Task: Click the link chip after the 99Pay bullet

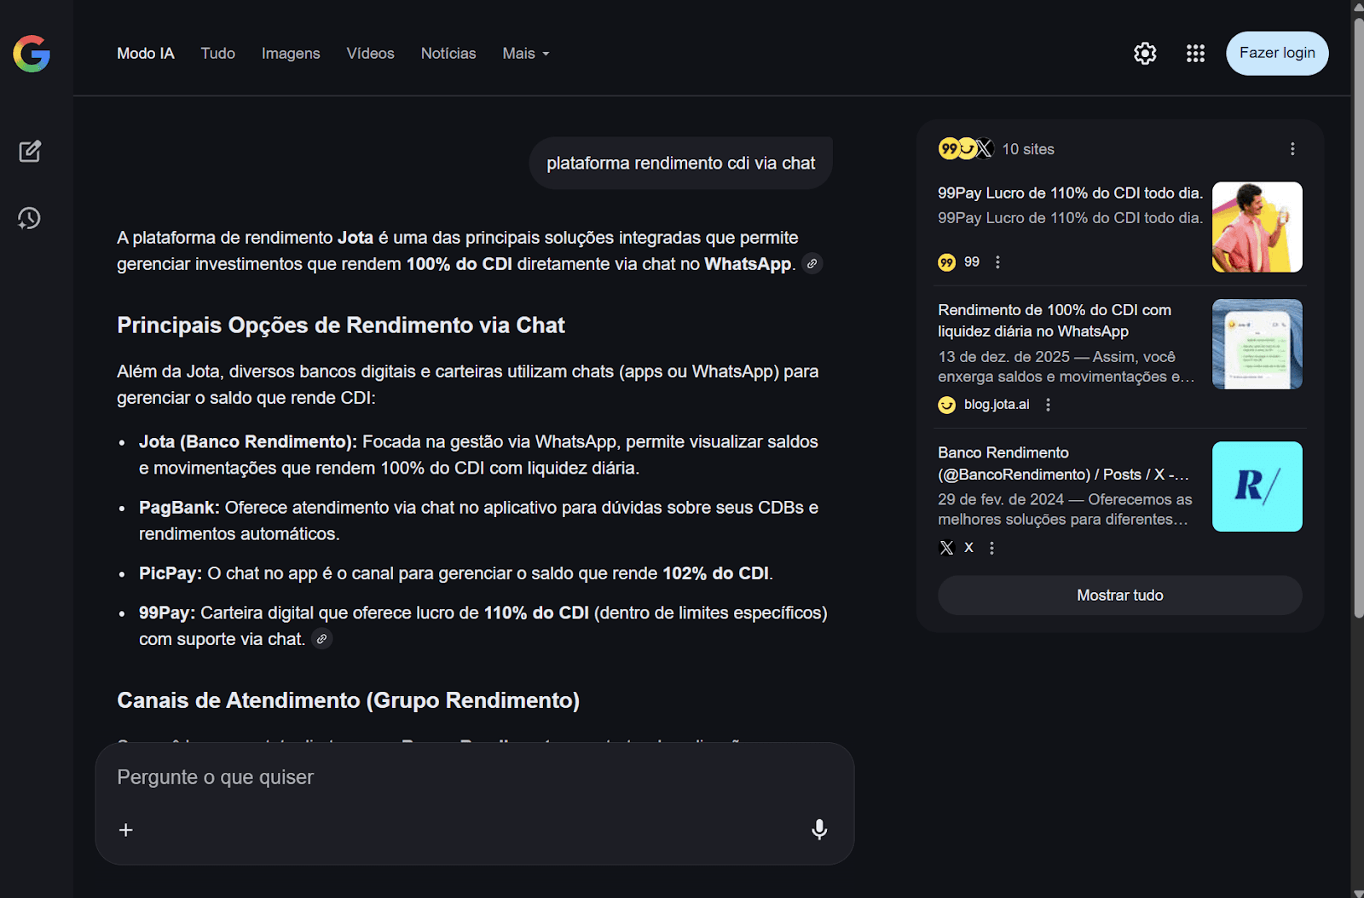Action: [x=322, y=639]
